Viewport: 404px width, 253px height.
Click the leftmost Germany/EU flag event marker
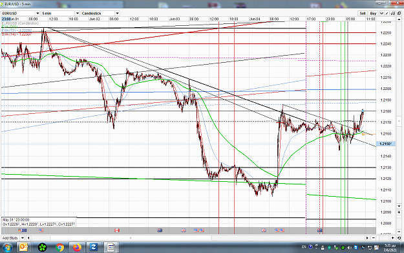click(23, 230)
